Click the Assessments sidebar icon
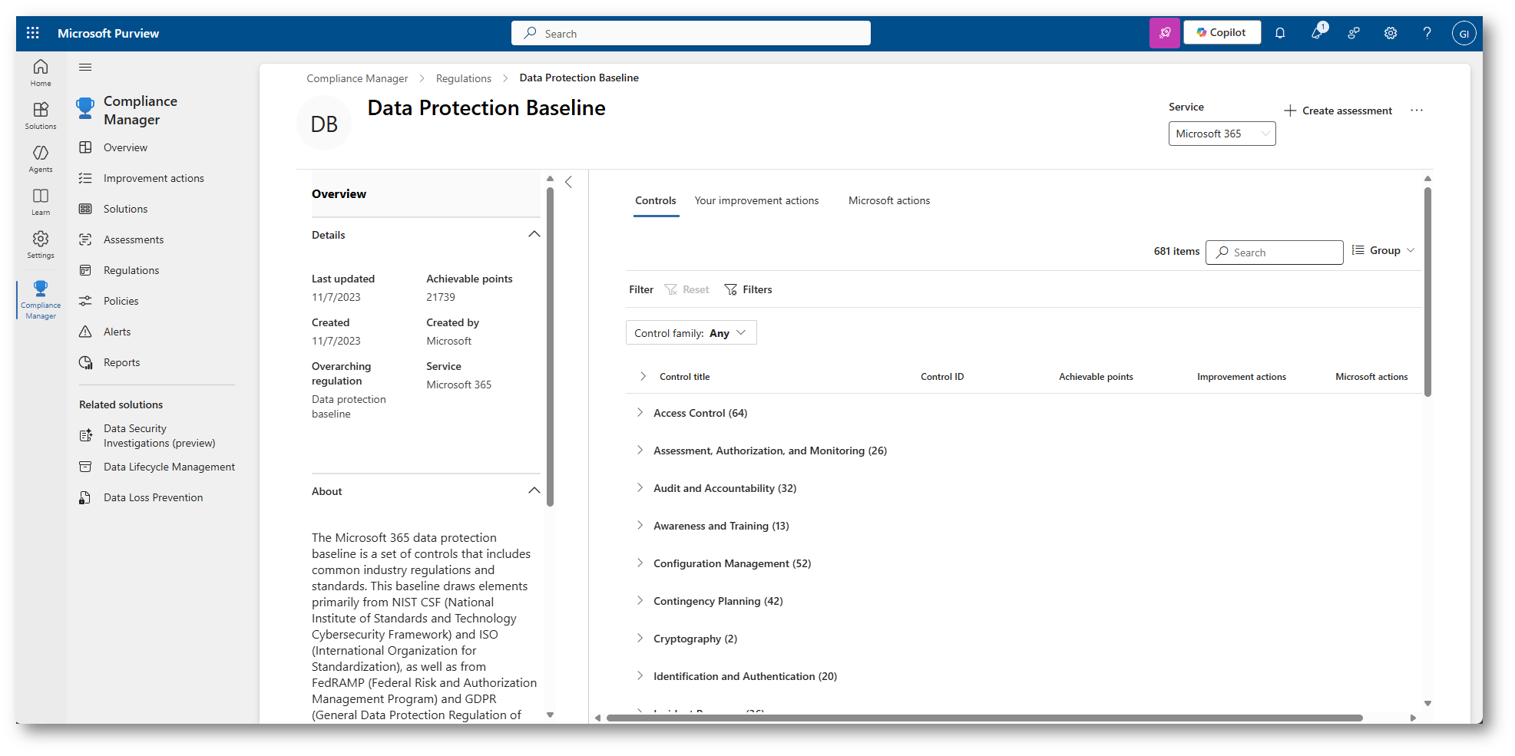Viewport: 1515px width, 756px height. [86, 239]
